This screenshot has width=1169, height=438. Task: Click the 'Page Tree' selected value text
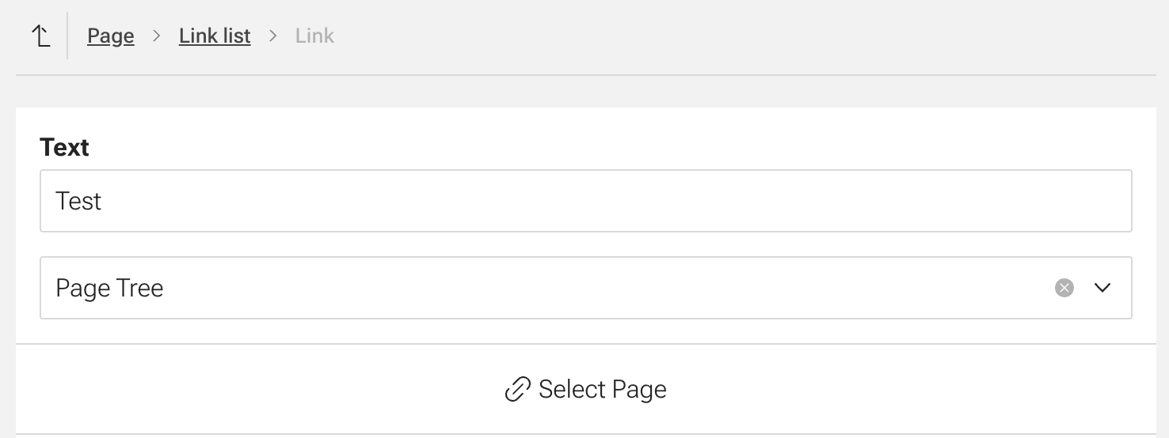tap(109, 288)
